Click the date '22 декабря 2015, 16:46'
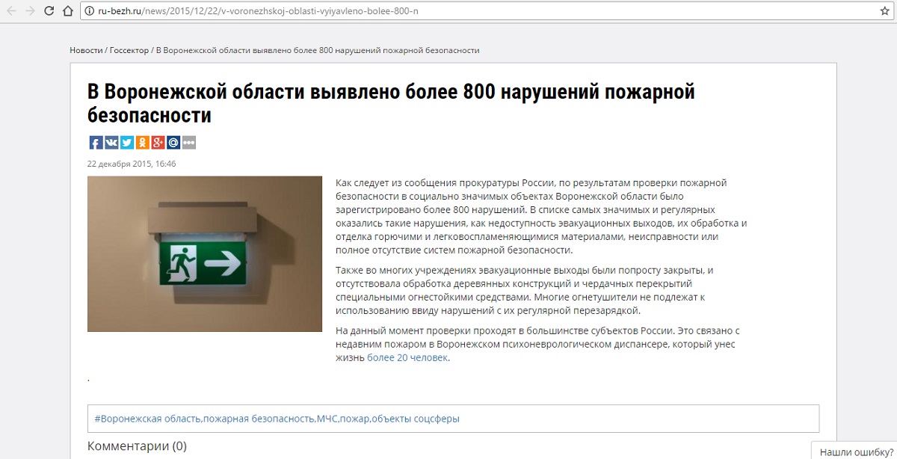The image size is (897, 459). (x=132, y=164)
